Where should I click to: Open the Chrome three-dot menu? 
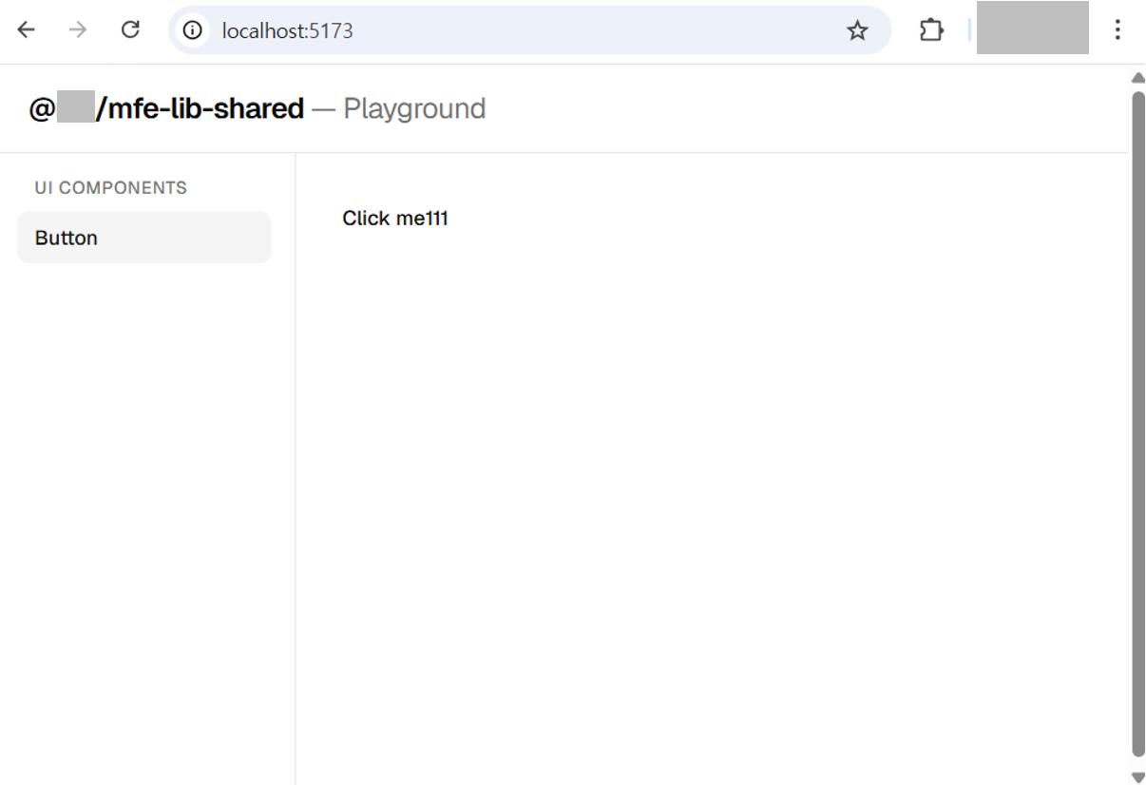point(1117,30)
